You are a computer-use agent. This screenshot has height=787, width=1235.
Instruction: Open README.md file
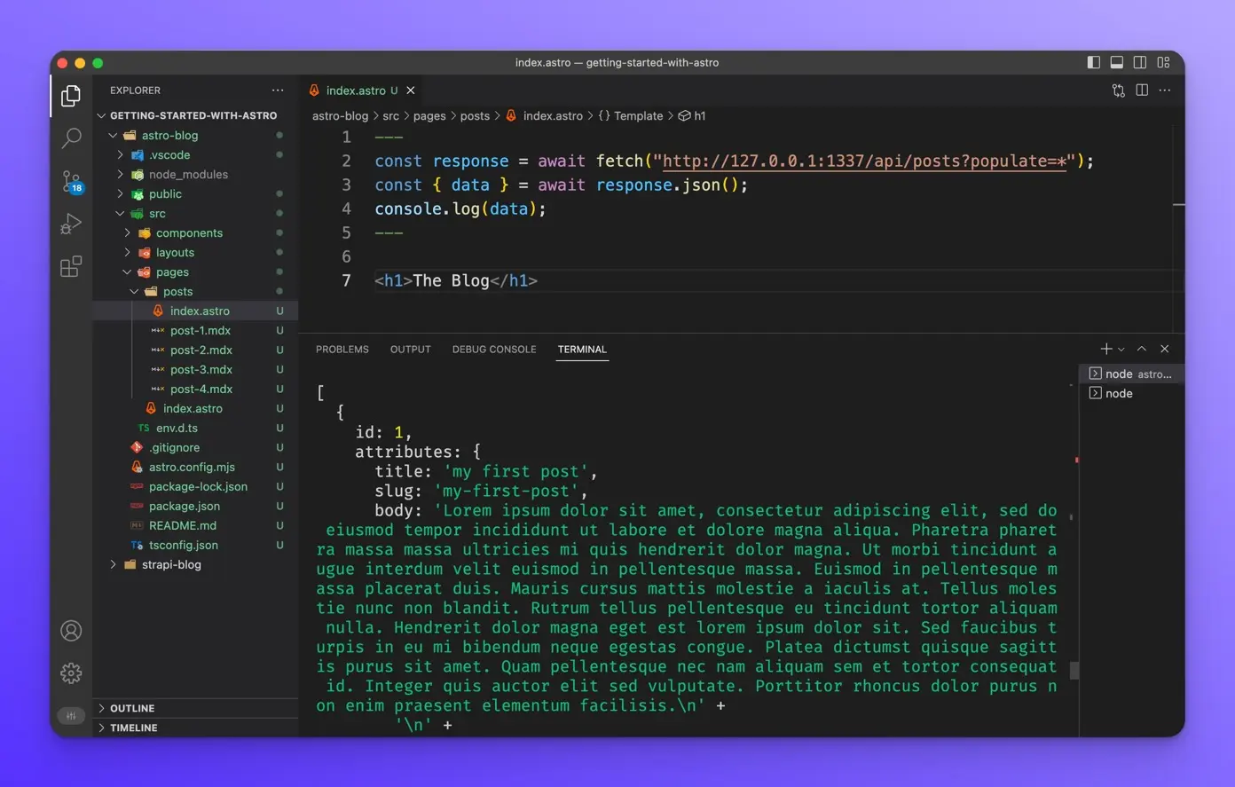(x=183, y=526)
